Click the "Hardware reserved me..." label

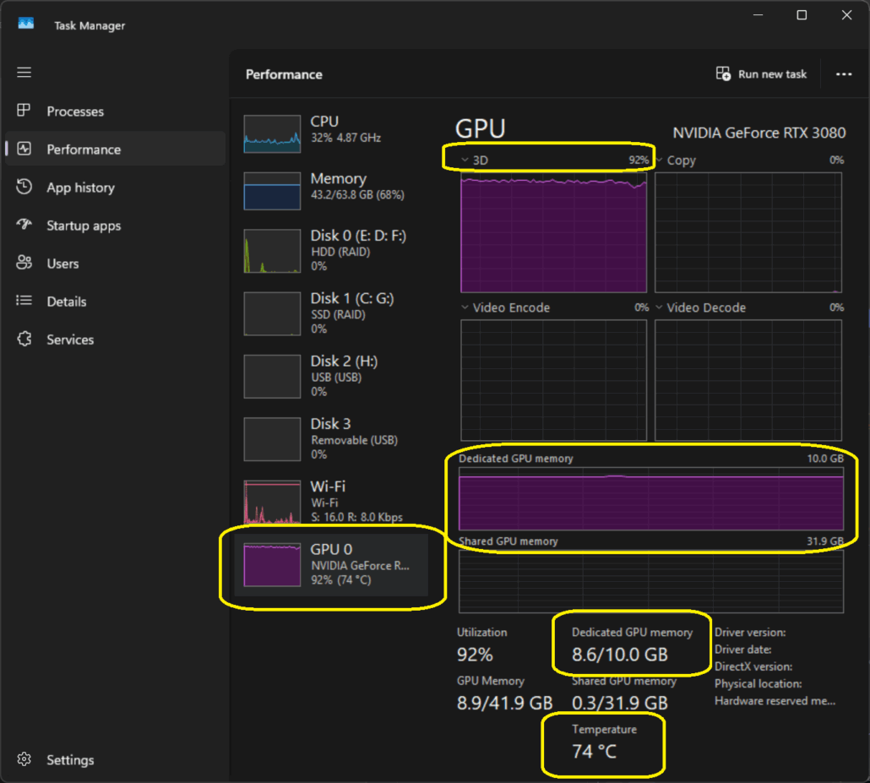pyautogui.click(x=775, y=701)
